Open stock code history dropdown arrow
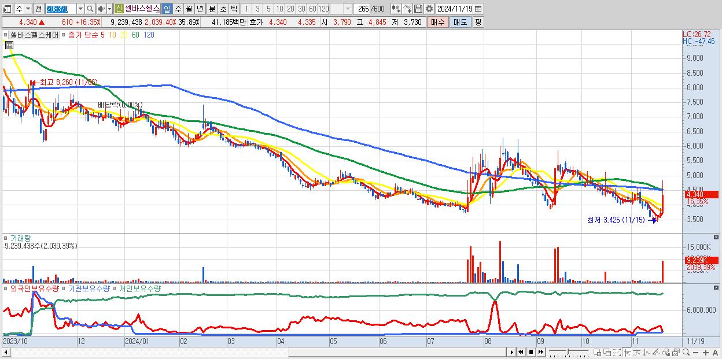 pos(80,9)
